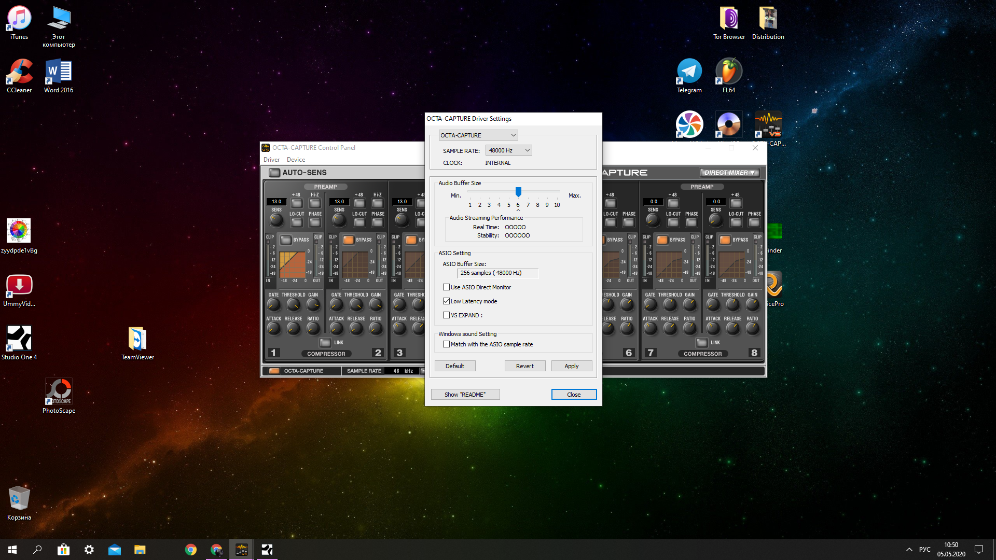The height and width of the screenshot is (560, 996).
Task: Enable Use ASIO Direct Monitor checkbox
Action: (446, 287)
